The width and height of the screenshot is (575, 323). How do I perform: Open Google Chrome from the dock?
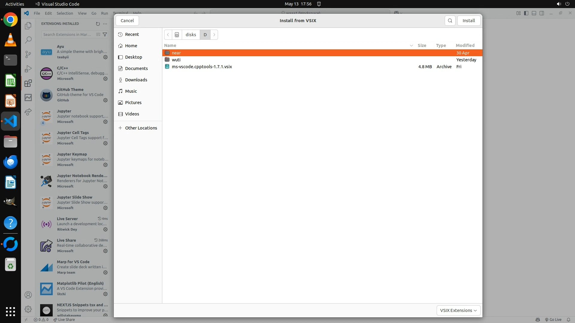click(10, 20)
